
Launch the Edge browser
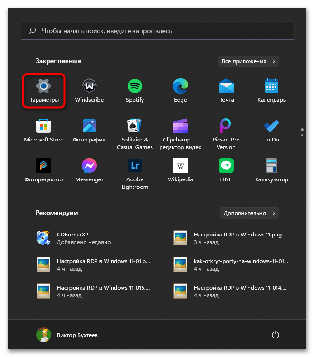tap(180, 91)
